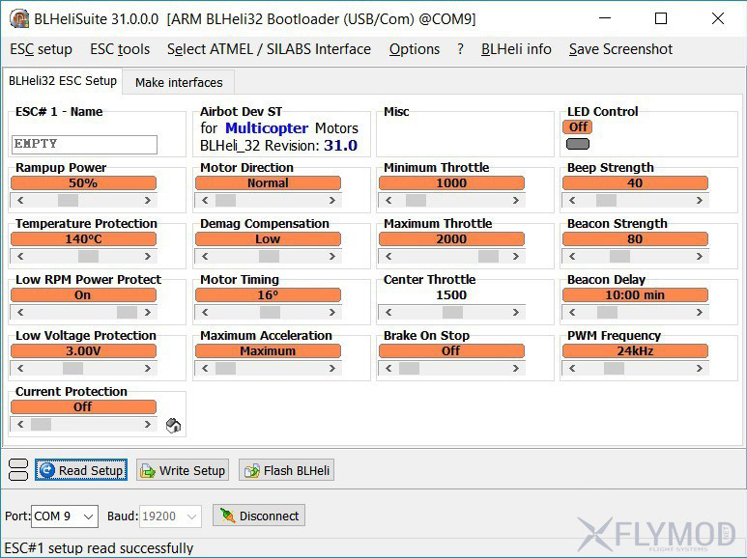
Task: Click right arrow of Minimum Throttle slider
Action: coord(515,201)
